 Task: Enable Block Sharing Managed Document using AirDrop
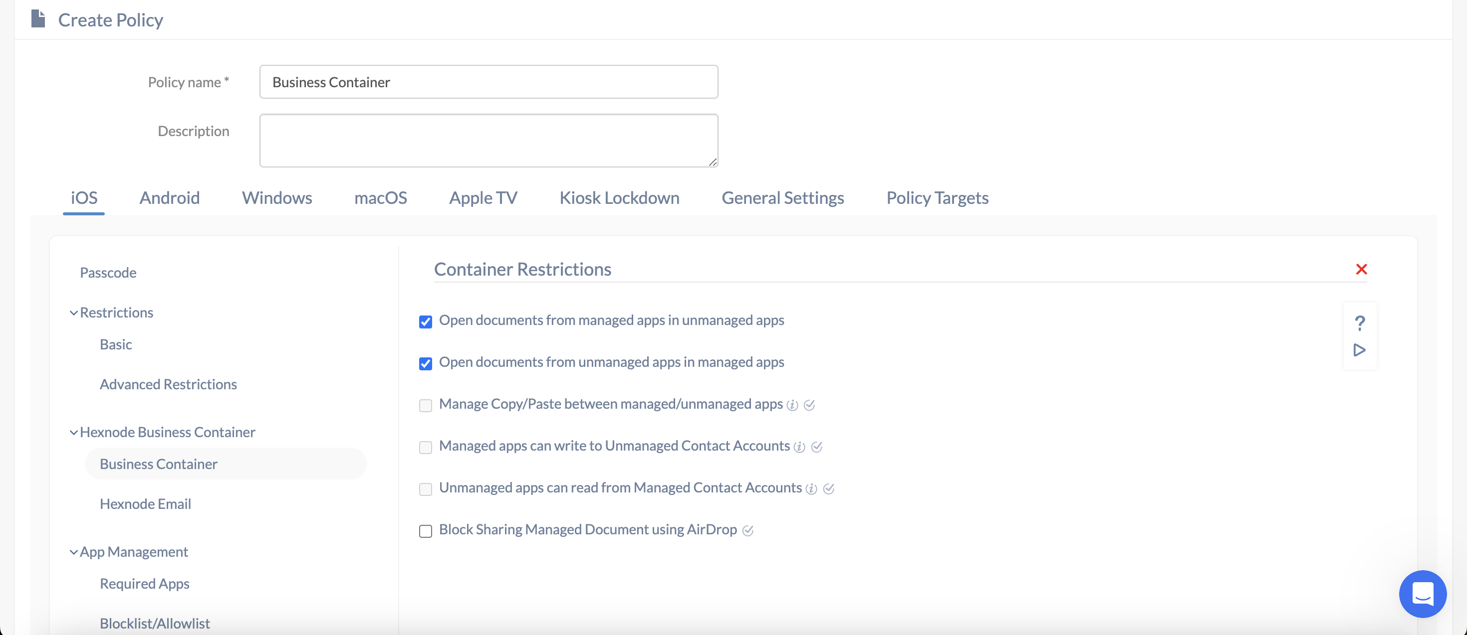tap(426, 531)
